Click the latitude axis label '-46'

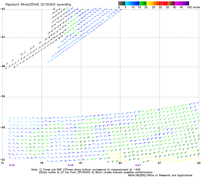(x=2, y=96)
